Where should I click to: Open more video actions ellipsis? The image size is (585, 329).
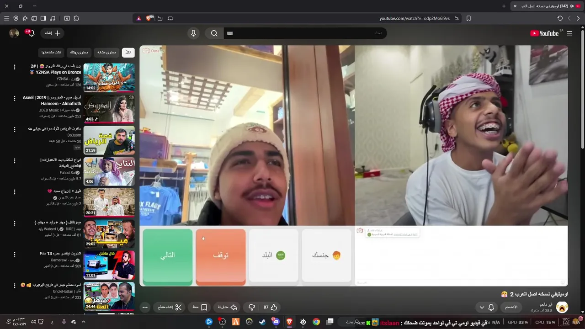coord(145,307)
